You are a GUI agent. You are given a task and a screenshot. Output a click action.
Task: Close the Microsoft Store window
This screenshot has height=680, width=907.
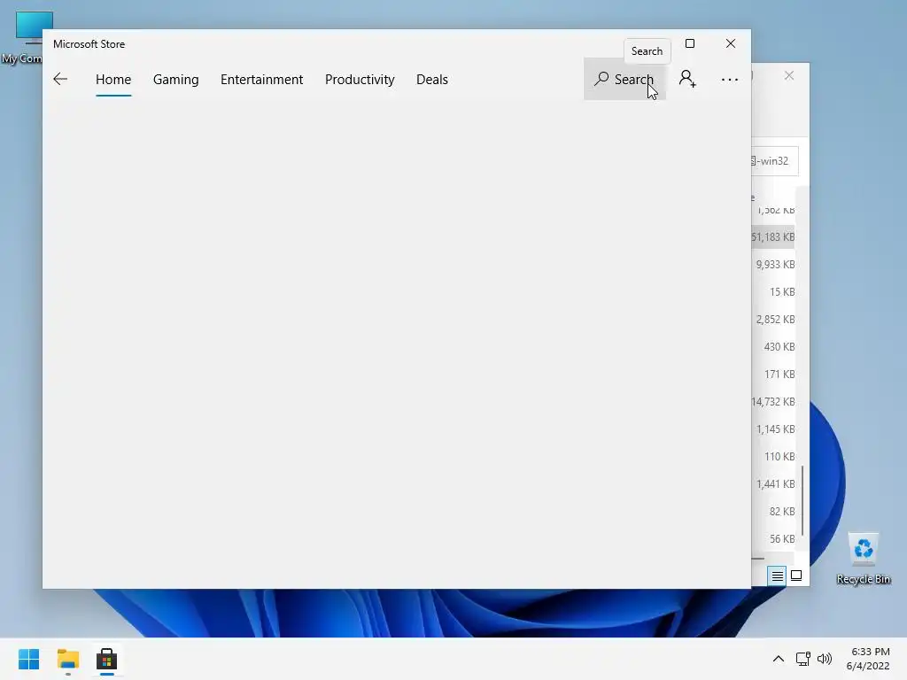tap(731, 43)
